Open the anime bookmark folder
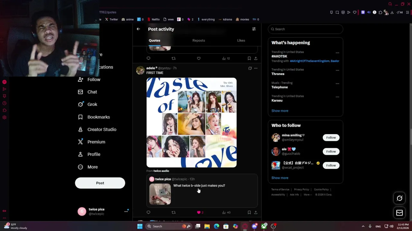Viewport: 412px width, 231px height. [x=127, y=19]
